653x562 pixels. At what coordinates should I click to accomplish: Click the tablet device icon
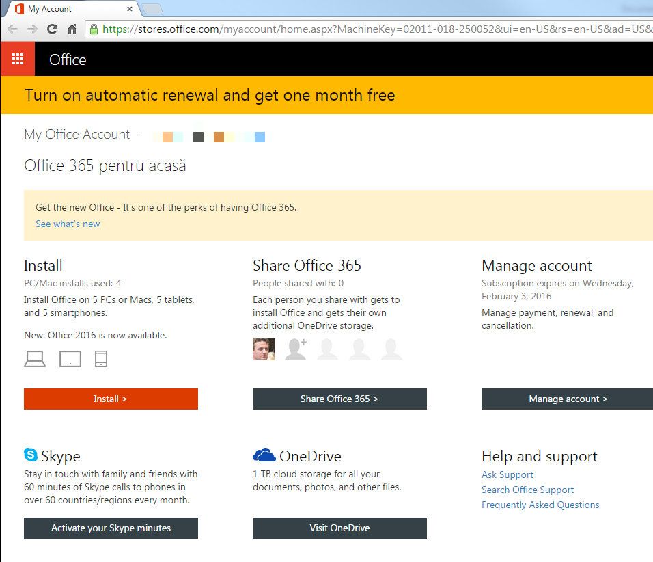point(70,359)
